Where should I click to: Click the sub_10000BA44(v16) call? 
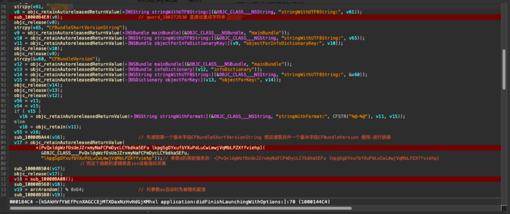point(40,137)
